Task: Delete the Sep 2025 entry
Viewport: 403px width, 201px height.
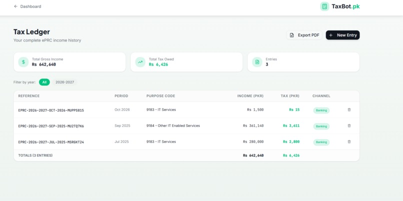Action: (x=349, y=125)
